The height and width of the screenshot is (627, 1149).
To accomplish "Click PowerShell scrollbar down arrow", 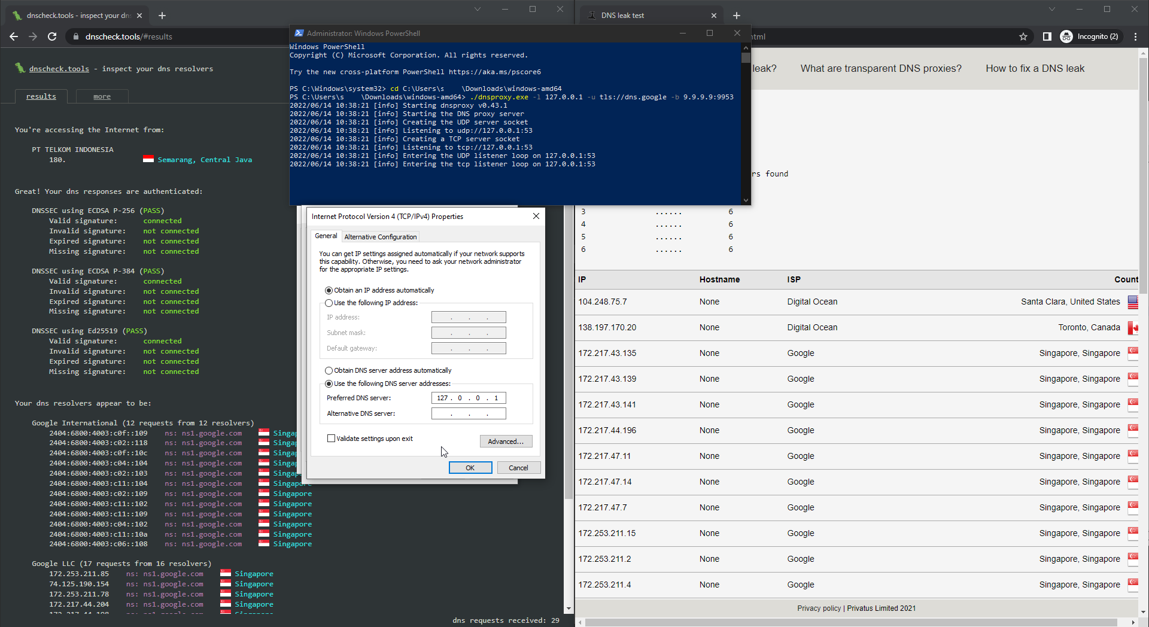I will pyautogui.click(x=746, y=200).
